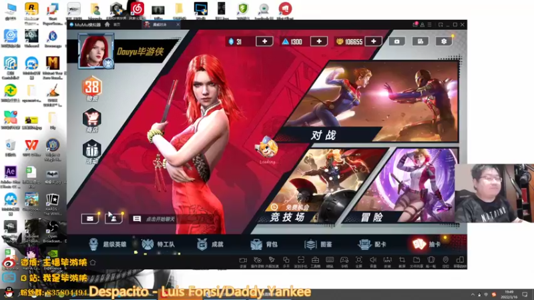Click the 38 物资 supplies badge
Screen dimensions: 534x300
[x=92, y=89]
